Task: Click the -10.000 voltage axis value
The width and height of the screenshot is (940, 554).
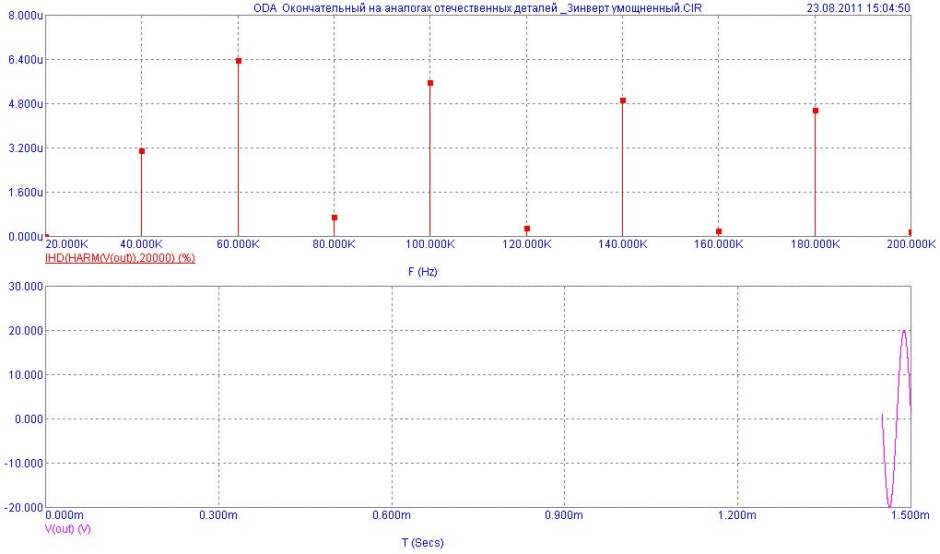Action: click(24, 464)
